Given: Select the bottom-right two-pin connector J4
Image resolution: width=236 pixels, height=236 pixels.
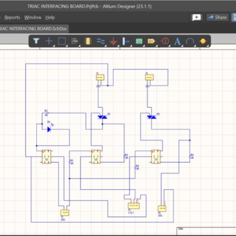Looking at the screenshot, I should (162, 209).
